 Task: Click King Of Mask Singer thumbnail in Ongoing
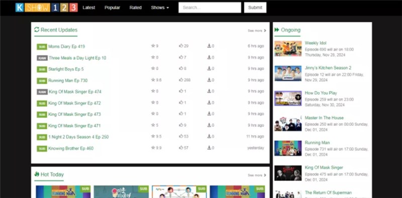click(x=288, y=173)
